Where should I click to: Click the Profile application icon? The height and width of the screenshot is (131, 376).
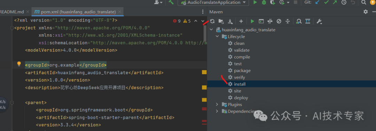click(282, 2)
